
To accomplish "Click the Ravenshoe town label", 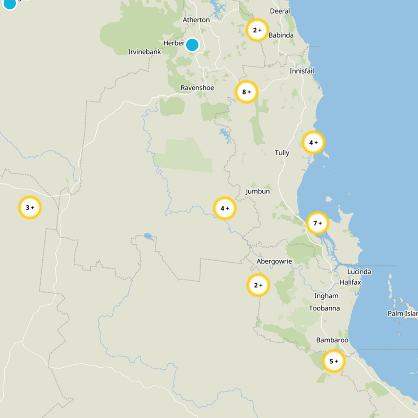I will tap(198, 88).
